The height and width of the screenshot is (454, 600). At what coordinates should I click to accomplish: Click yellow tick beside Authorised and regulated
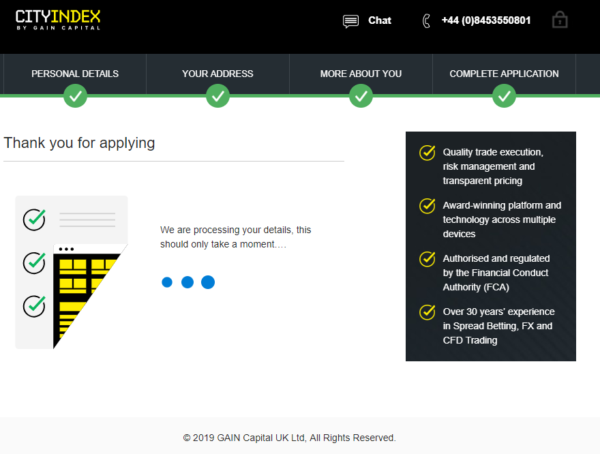(427, 259)
